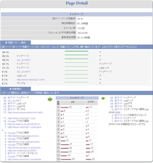Image resolution: width=153 pixels, height=163 pixels.
Task: Click the star icon beside 移動集計
Action: 10,89
